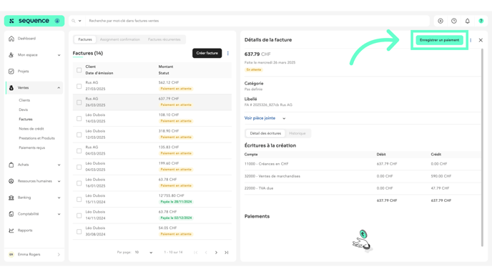Open the Voir pièce jointe link
Image resolution: width=492 pixels, height=277 pixels.
coord(260,118)
